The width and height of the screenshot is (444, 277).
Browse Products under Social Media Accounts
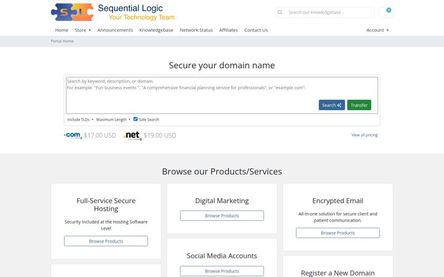click(x=222, y=271)
